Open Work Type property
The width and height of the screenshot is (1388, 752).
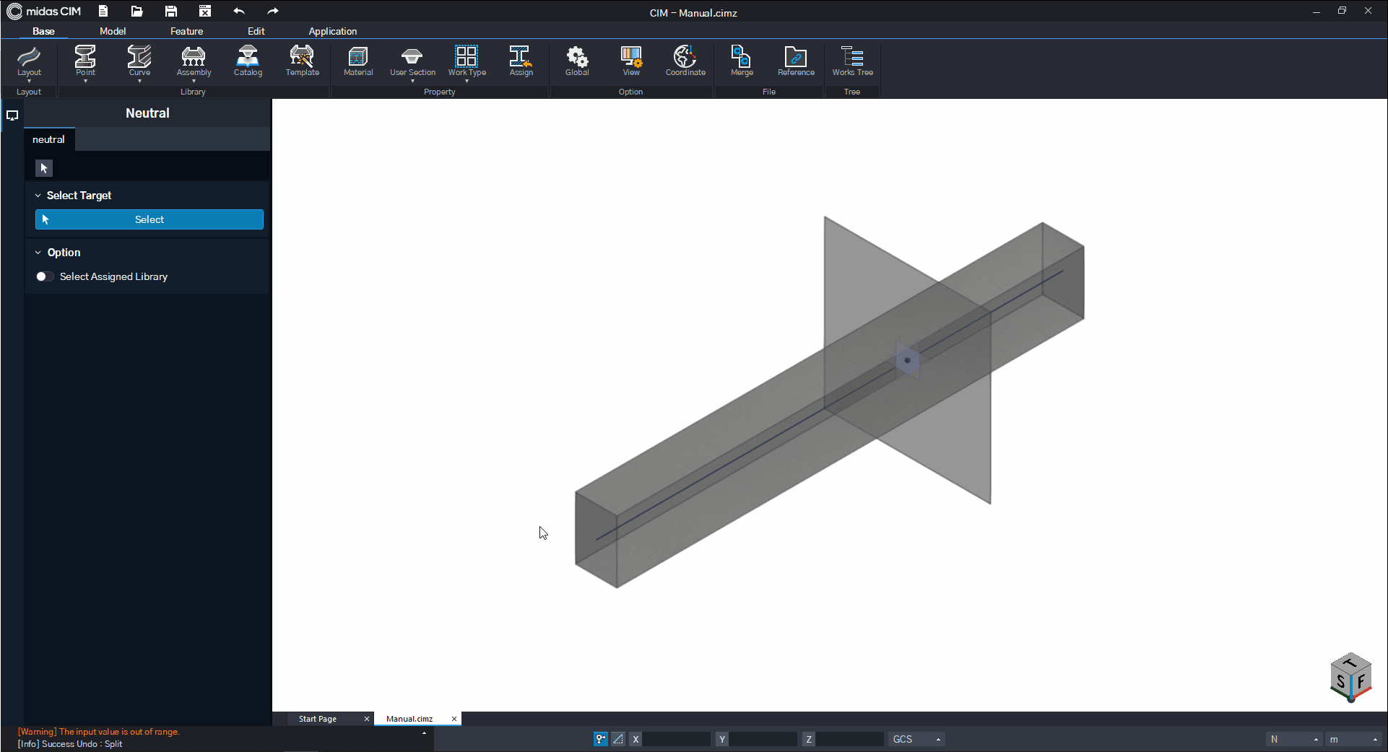point(467,61)
